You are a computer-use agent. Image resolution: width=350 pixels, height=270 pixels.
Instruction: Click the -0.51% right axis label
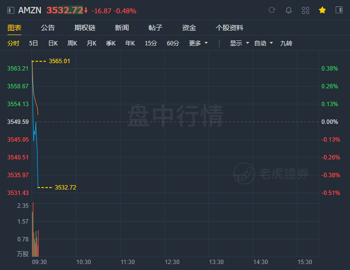[331, 193]
